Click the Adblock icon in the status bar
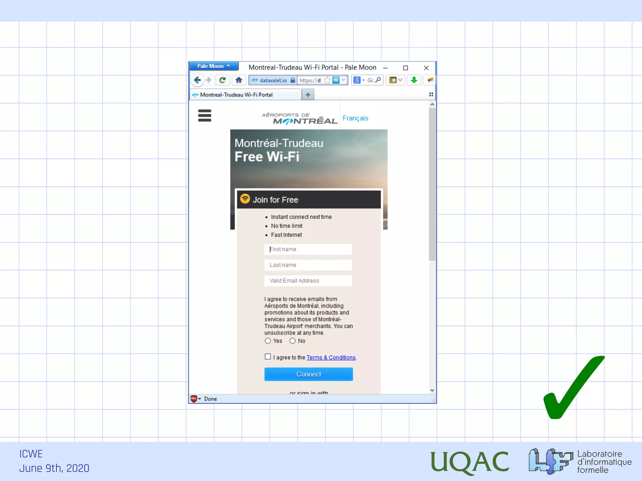 coord(194,399)
